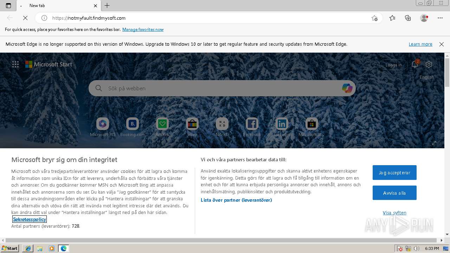Open ebay quick link tile
Screen dimensions: 450x253
coord(192,127)
